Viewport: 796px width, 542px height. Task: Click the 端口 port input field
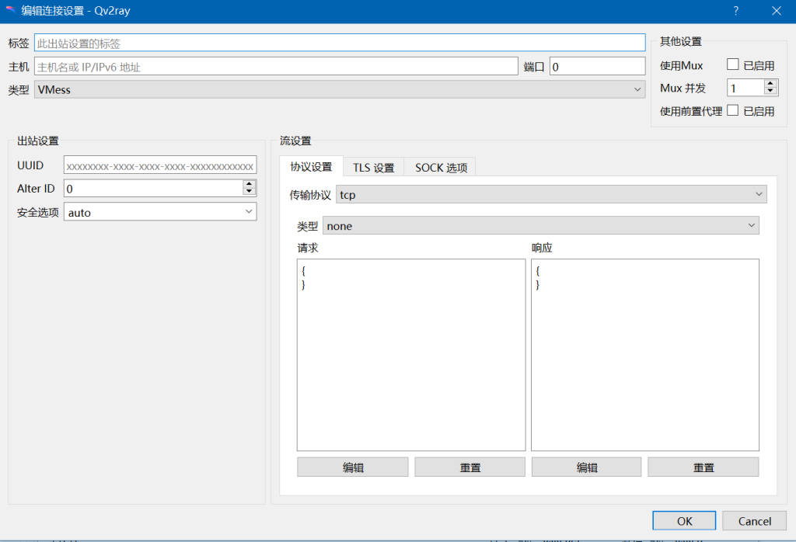[x=598, y=67]
